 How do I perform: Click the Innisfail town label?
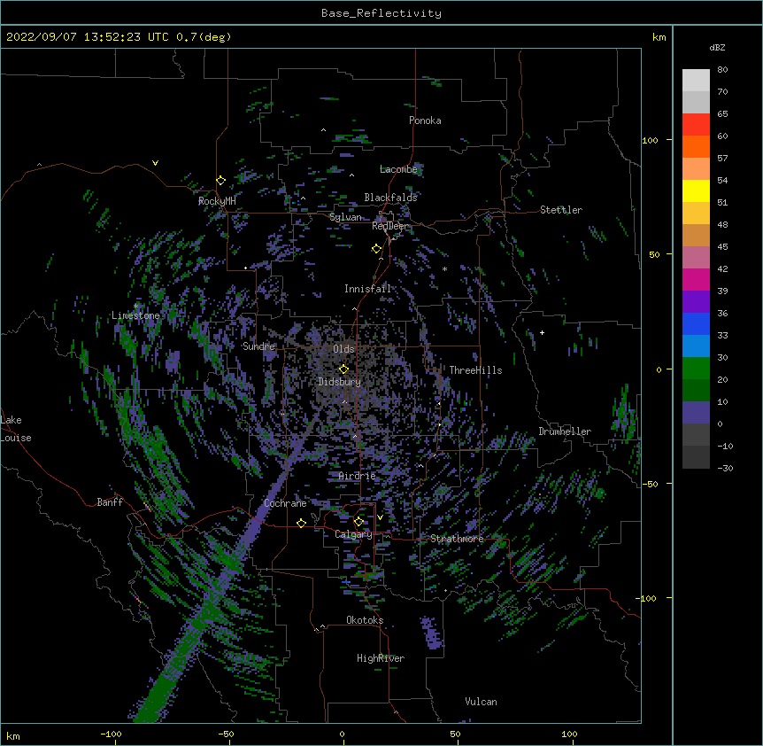pos(367,289)
